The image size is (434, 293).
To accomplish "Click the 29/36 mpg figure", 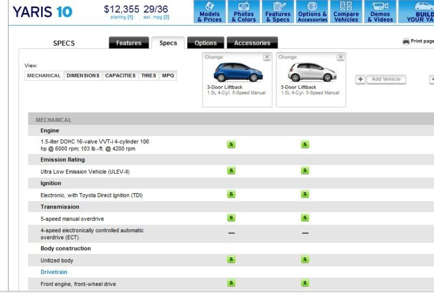I will [156, 9].
